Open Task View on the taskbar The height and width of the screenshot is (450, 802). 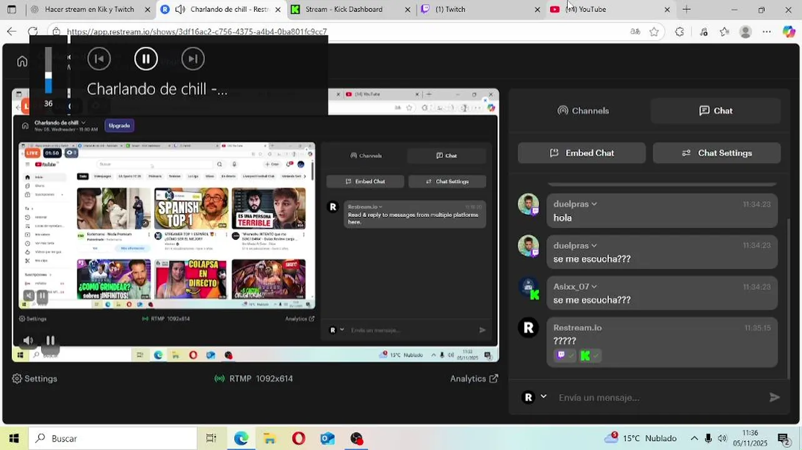click(211, 438)
